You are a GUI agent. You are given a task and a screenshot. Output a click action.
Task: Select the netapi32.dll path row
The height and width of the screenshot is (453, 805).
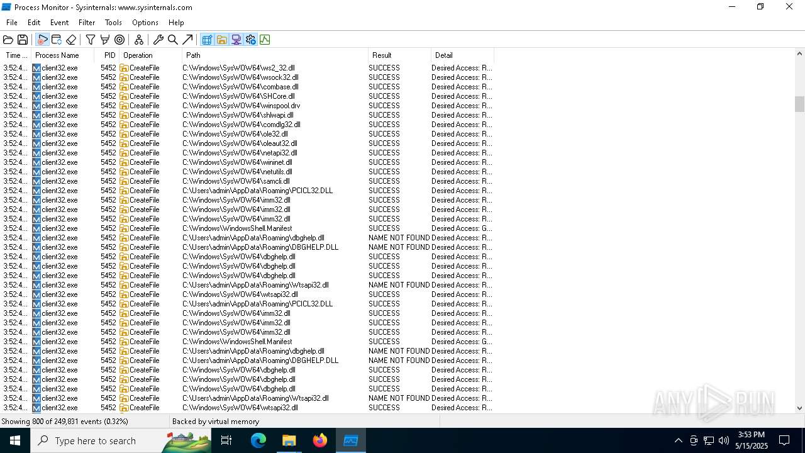[247, 153]
